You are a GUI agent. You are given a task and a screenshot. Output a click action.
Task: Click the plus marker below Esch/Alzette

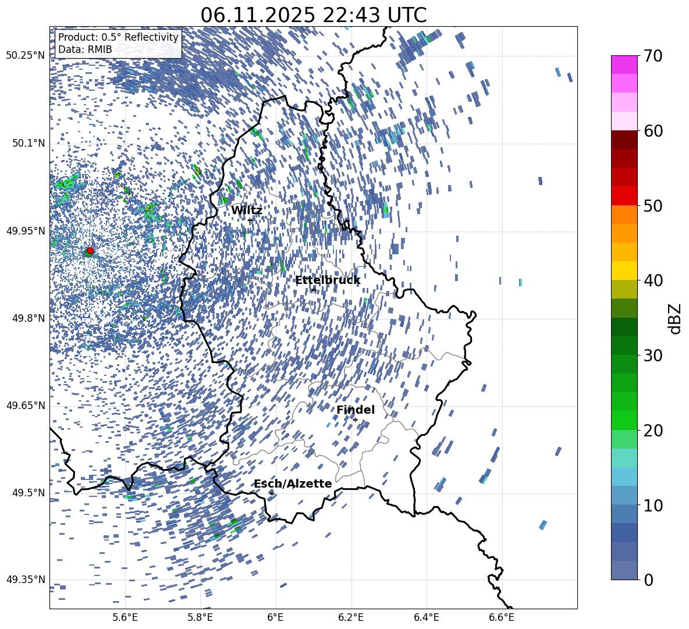coord(272,493)
